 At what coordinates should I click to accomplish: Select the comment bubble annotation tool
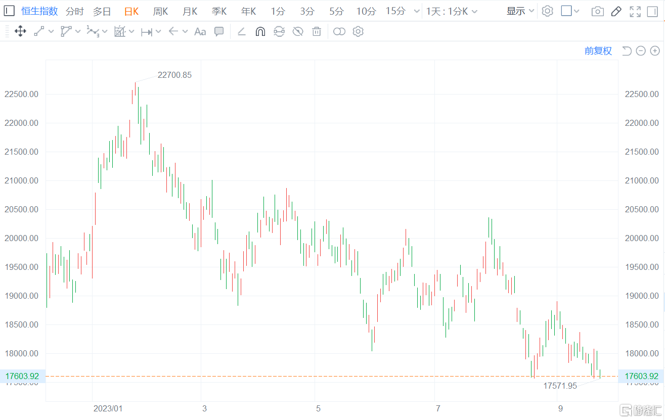tap(219, 32)
